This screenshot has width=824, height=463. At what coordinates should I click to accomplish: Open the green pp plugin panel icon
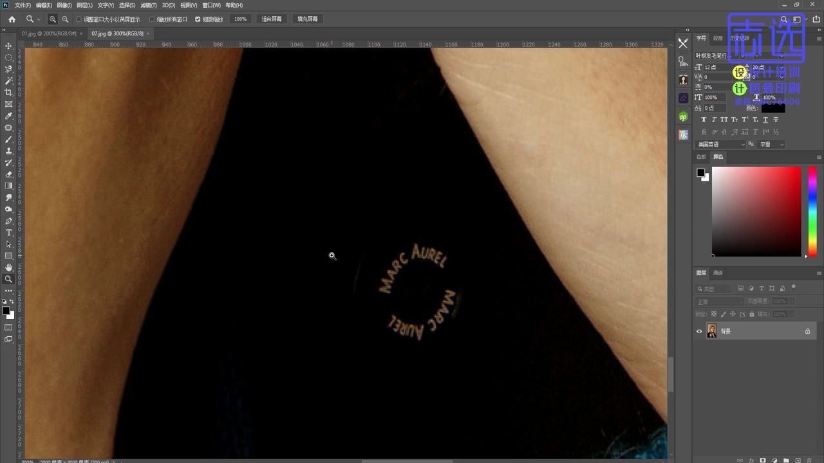(x=683, y=117)
